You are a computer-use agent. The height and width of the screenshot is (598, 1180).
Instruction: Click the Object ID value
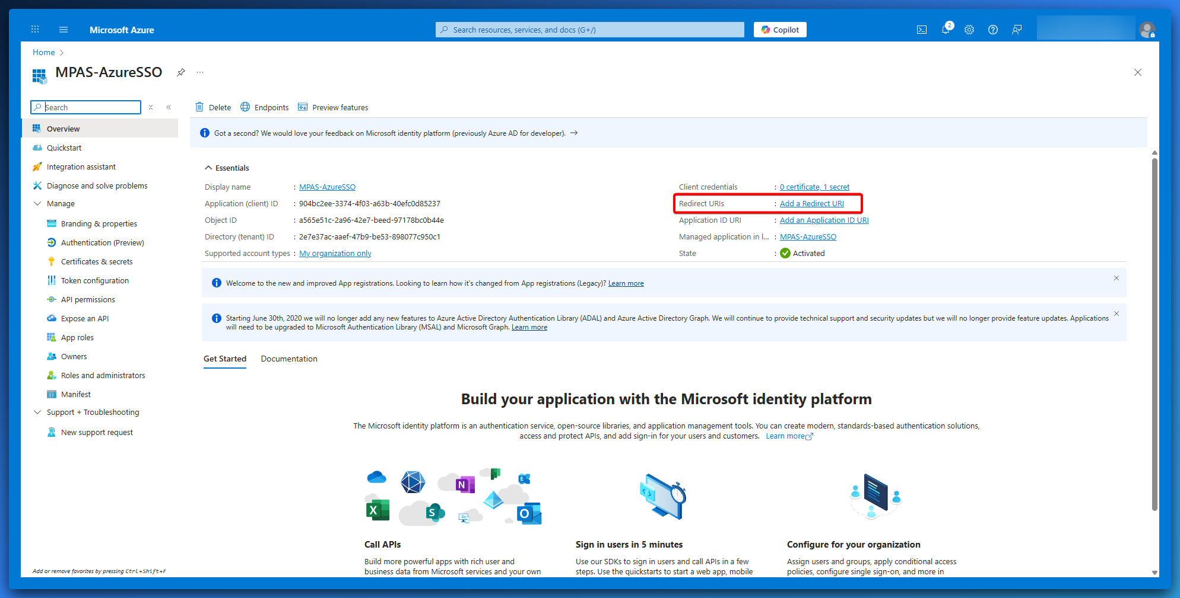[372, 220]
